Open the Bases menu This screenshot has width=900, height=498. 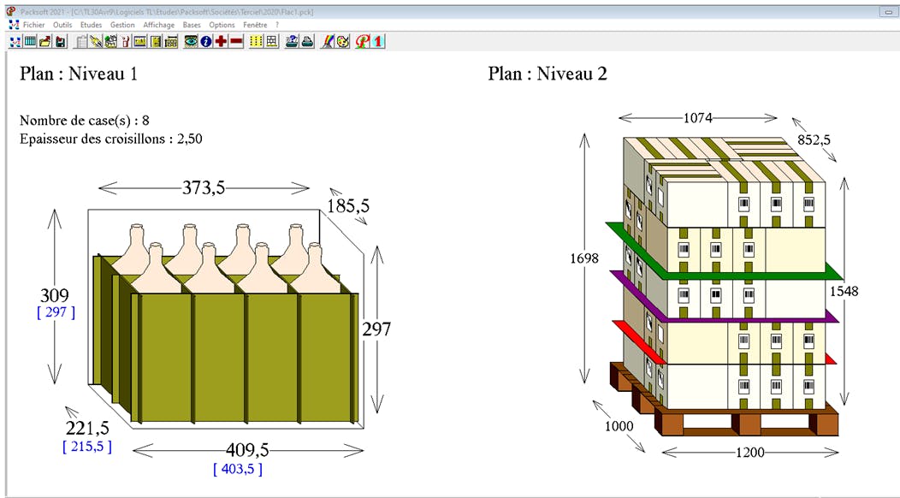tap(192, 25)
